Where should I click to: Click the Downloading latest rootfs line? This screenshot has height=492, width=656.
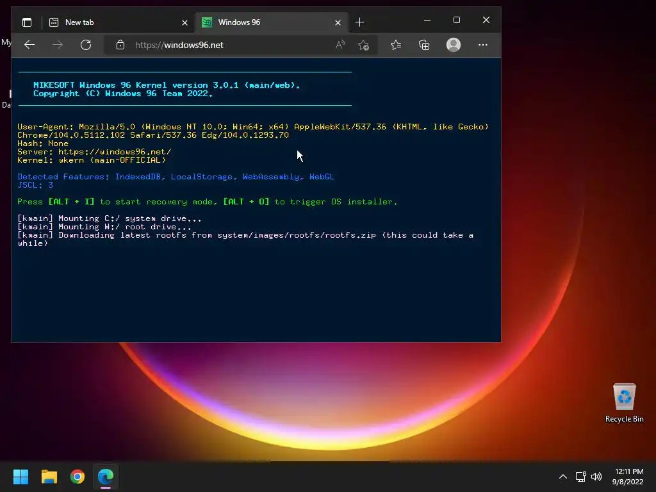(245, 239)
